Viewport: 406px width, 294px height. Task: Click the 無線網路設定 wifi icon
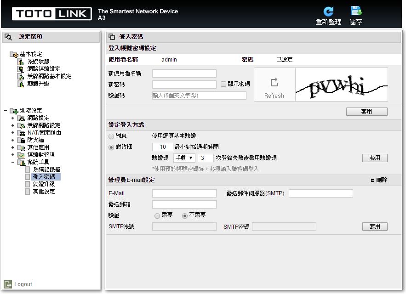(x=21, y=125)
